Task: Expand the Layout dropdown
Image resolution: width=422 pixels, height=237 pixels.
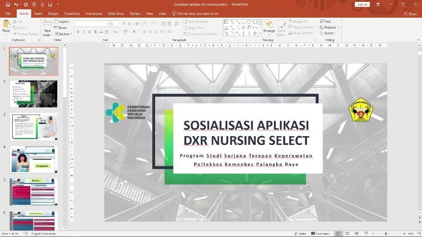Action: [62, 21]
